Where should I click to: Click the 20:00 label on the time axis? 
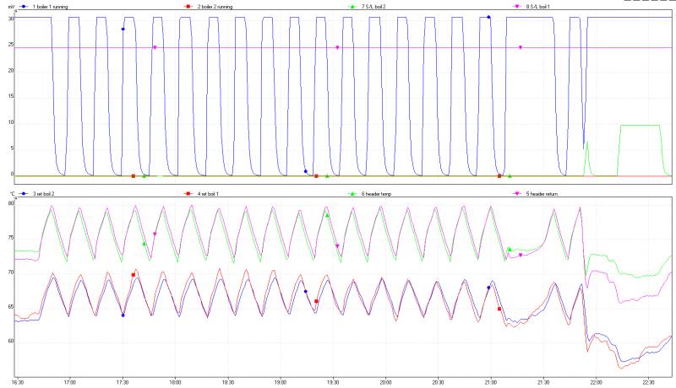[384, 381]
